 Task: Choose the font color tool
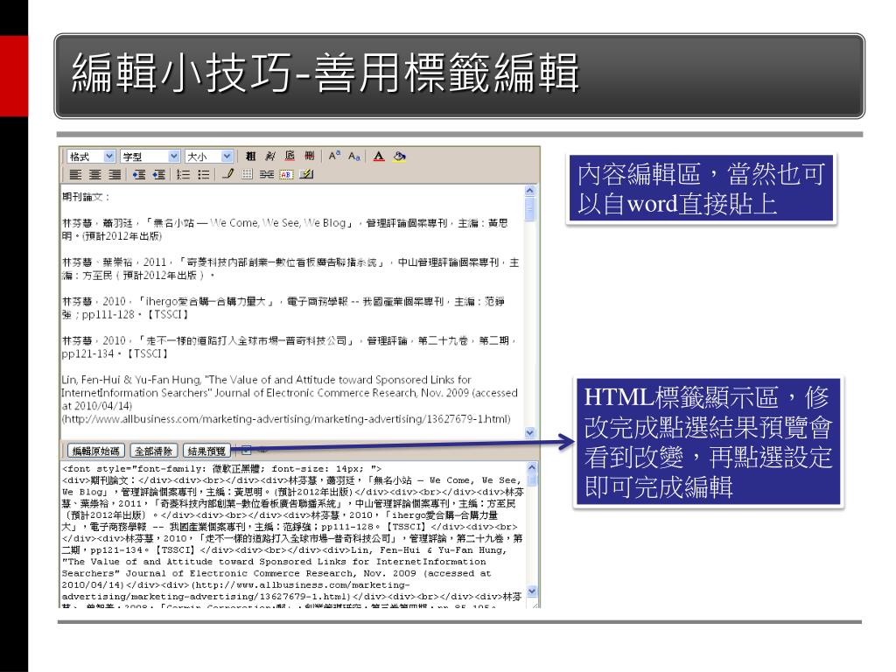(x=379, y=156)
